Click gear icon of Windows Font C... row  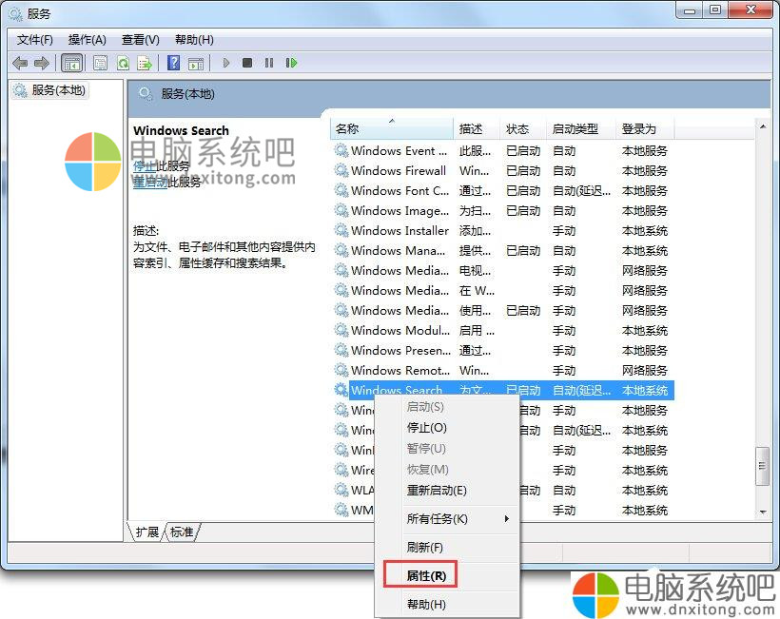pos(341,190)
